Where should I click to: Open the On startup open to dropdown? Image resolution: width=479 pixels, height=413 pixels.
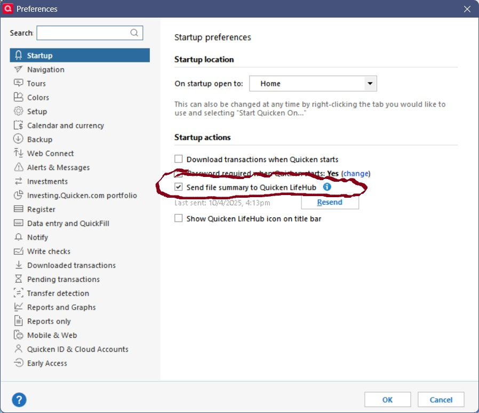[313, 83]
